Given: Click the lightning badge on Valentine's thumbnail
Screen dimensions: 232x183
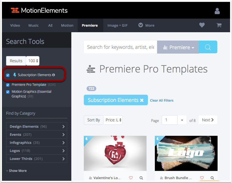Looking at the screenshot, I should pos(87,139).
